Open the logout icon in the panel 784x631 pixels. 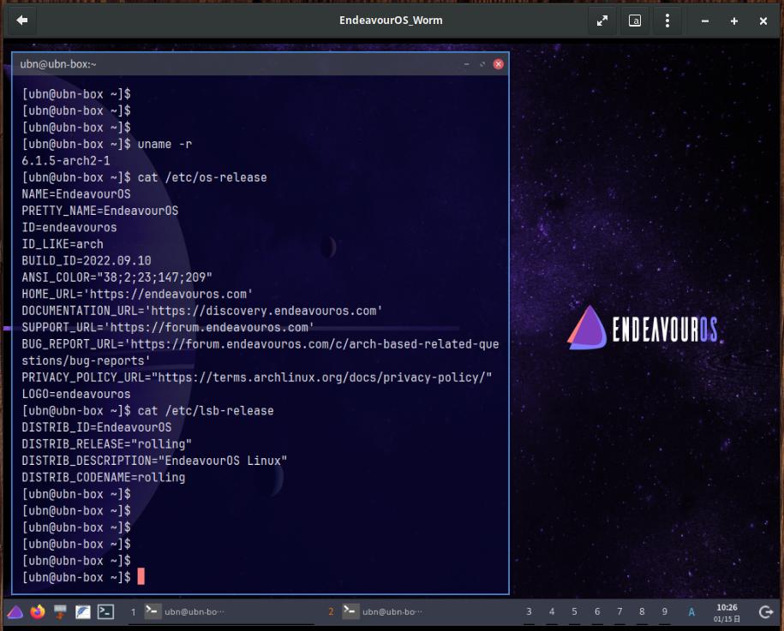click(x=765, y=611)
